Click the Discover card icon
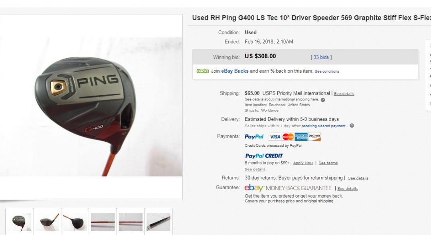The height and width of the screenshot is (235, 431). (314, 136)
